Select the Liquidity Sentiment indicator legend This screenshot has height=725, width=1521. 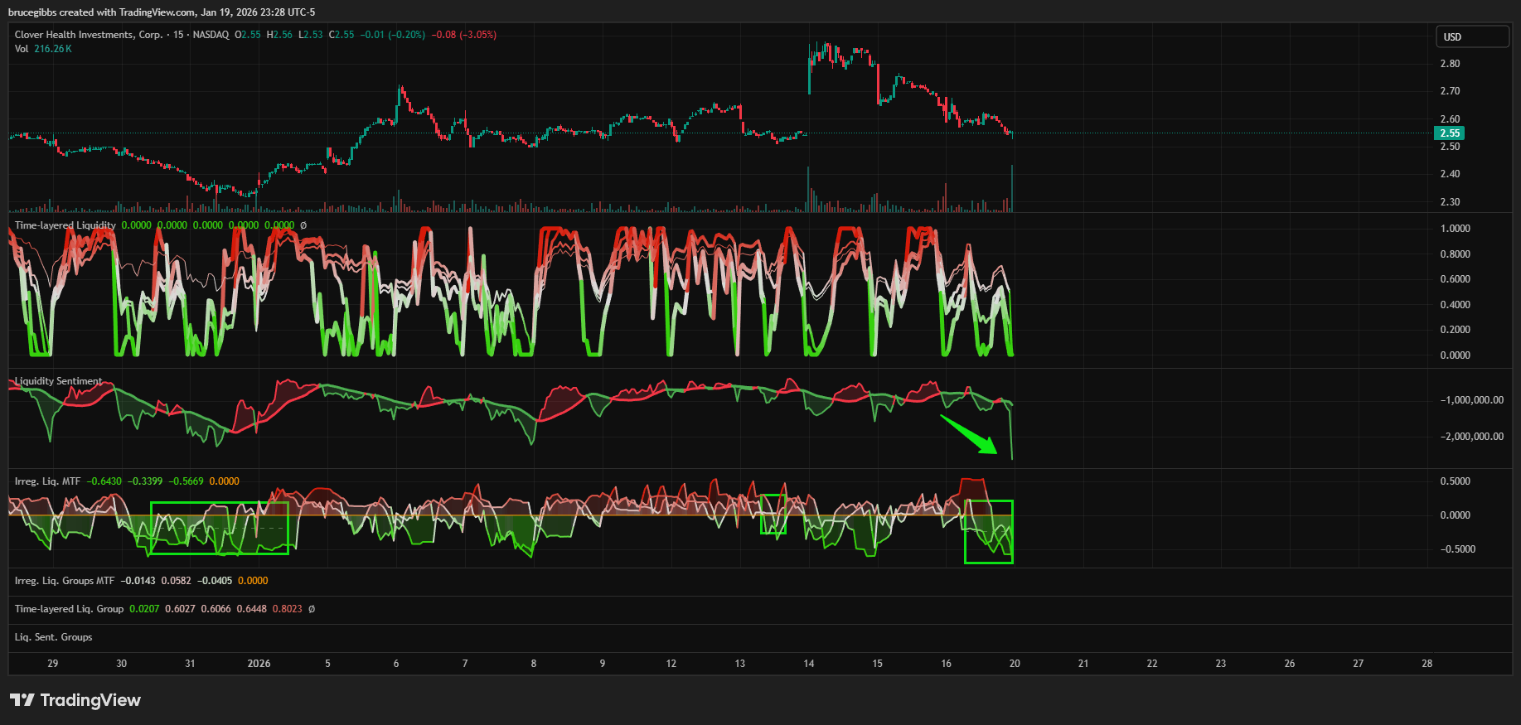[x=59, y=381]
